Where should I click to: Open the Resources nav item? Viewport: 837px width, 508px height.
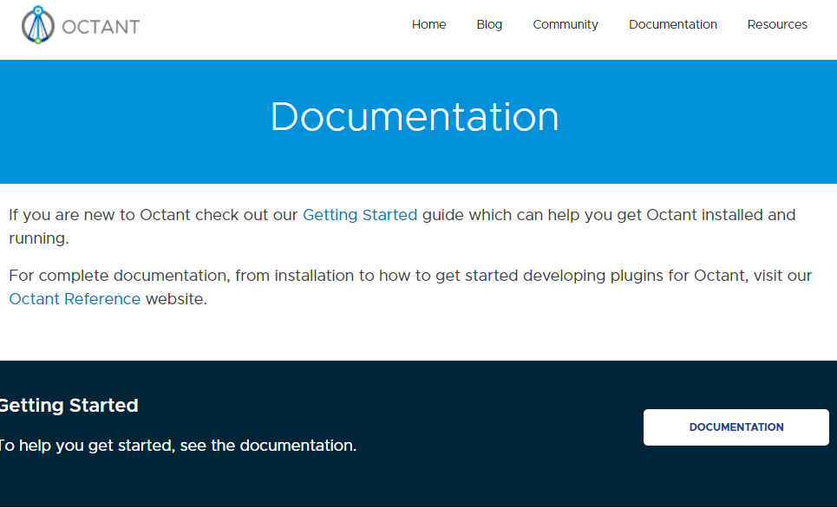(x=777, y=24)
